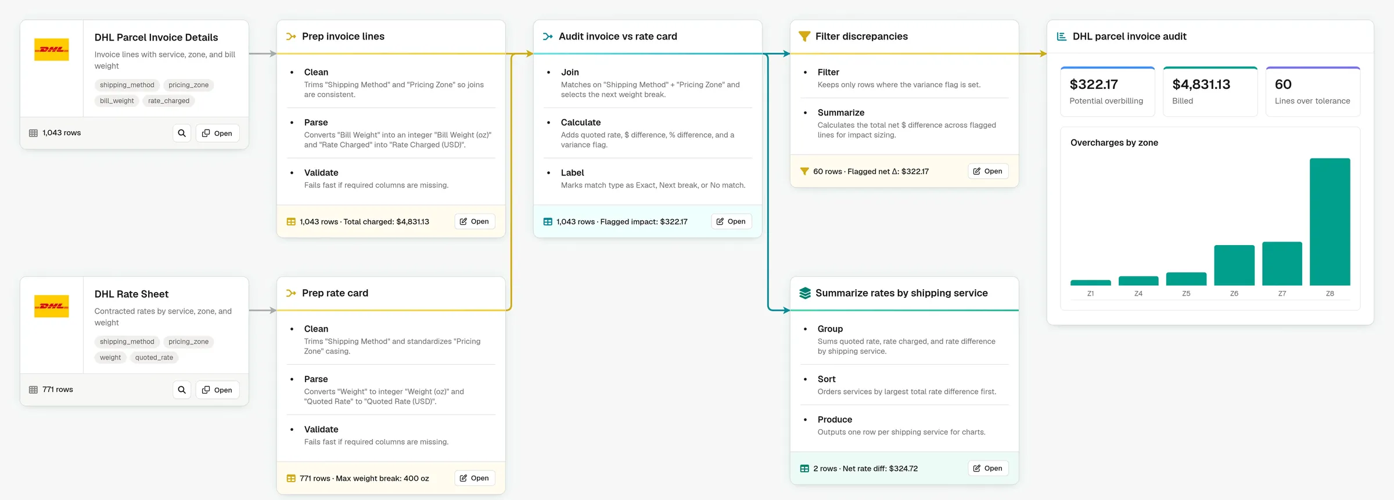
Task: Open Summarize rates by shipping service step
Action: 988,468
